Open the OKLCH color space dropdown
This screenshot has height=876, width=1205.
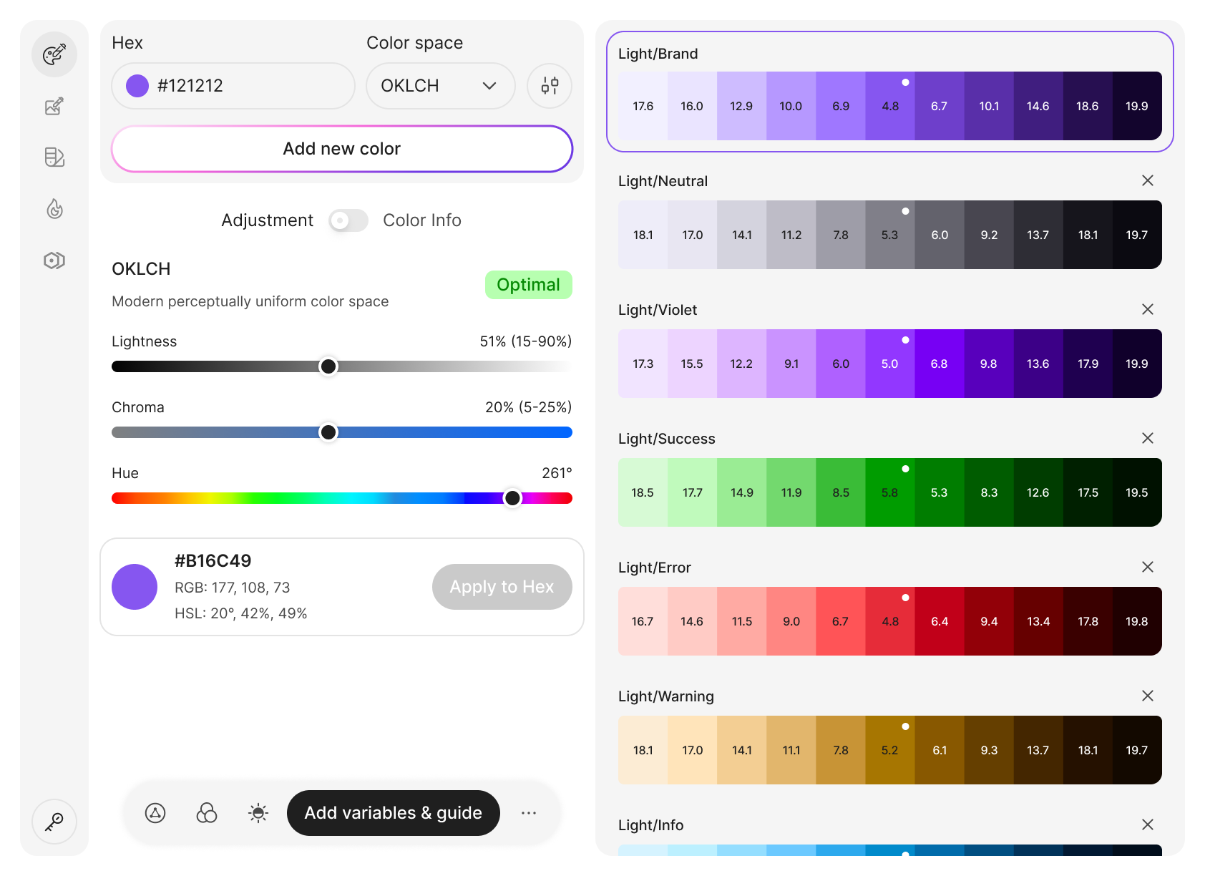(440, 86)
